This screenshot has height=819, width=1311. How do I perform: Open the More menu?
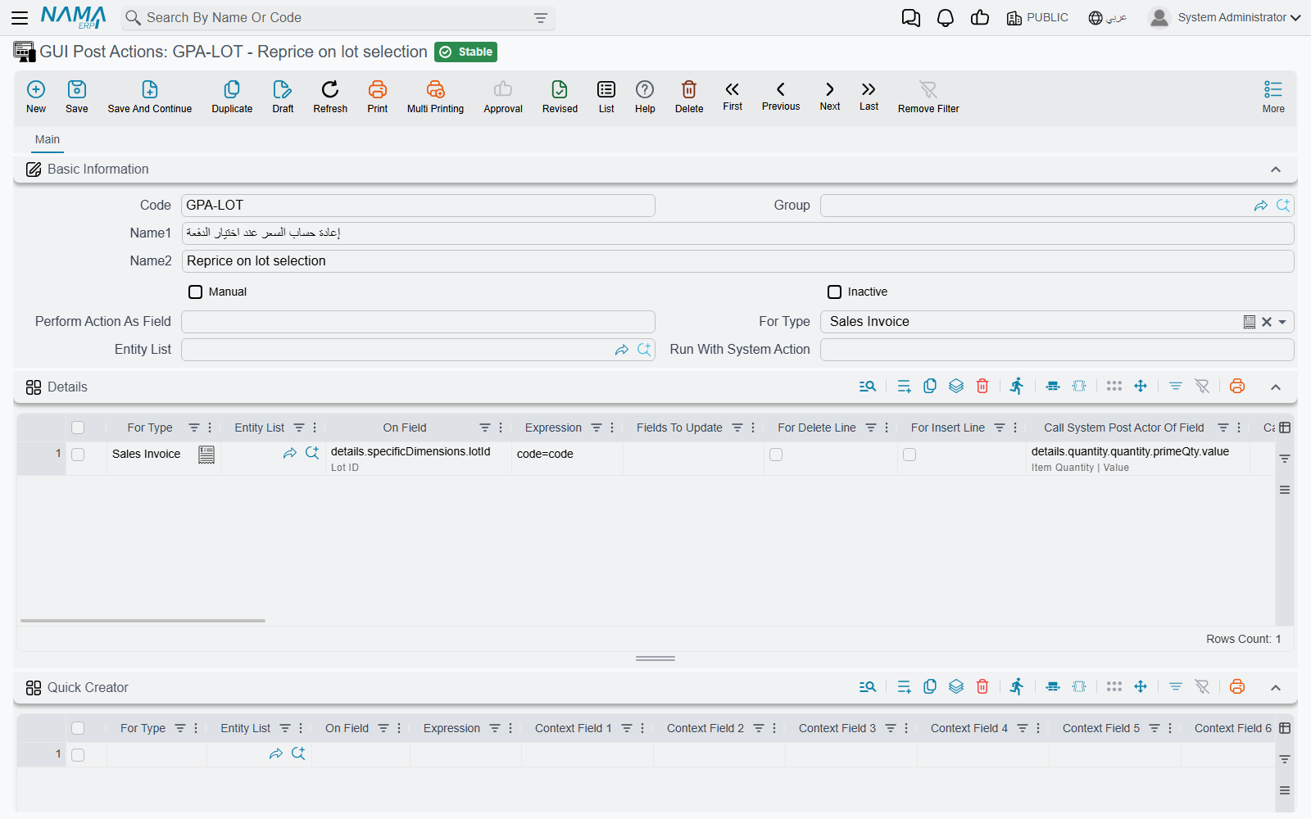point(1273,96)
